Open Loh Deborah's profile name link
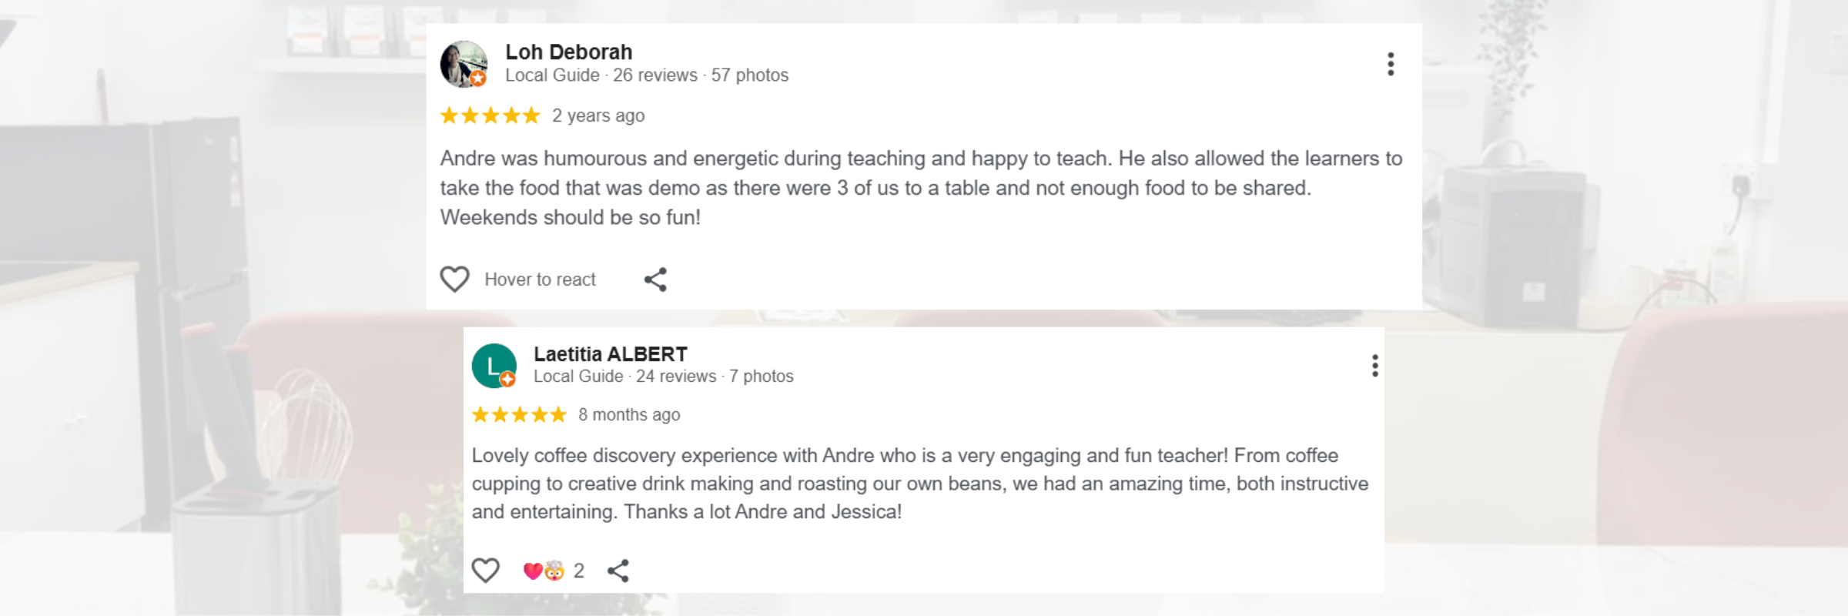Image resolution: width=1848 pixels, height=616 pixels. [x=568, y=52]
